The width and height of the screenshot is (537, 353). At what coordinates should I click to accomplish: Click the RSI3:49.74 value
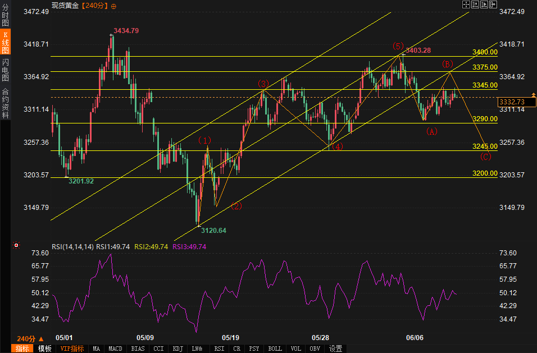[189, 246]
